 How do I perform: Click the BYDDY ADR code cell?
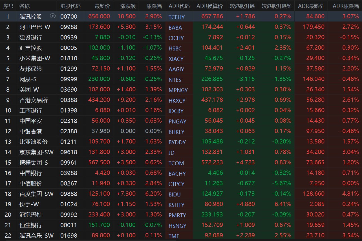click(x=177, y=142)
